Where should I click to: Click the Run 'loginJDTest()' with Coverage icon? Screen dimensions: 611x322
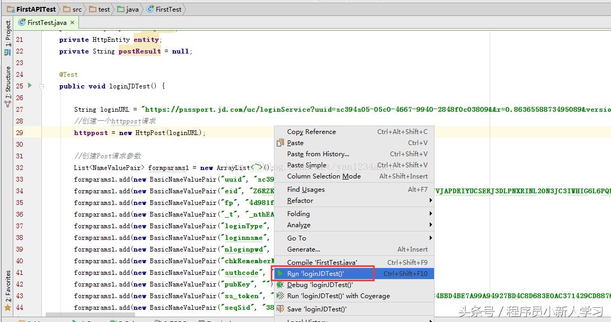[x=280, y=296]
